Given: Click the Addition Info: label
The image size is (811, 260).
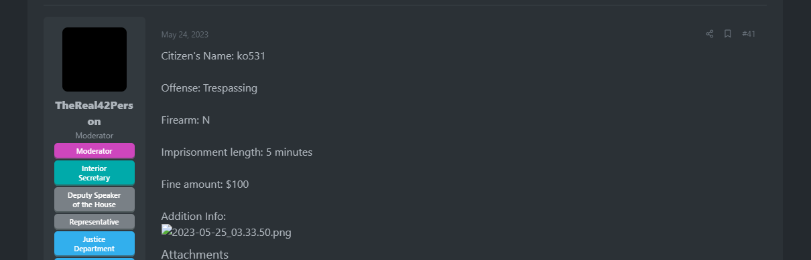Looking at the screenshot, I should 194,217.
